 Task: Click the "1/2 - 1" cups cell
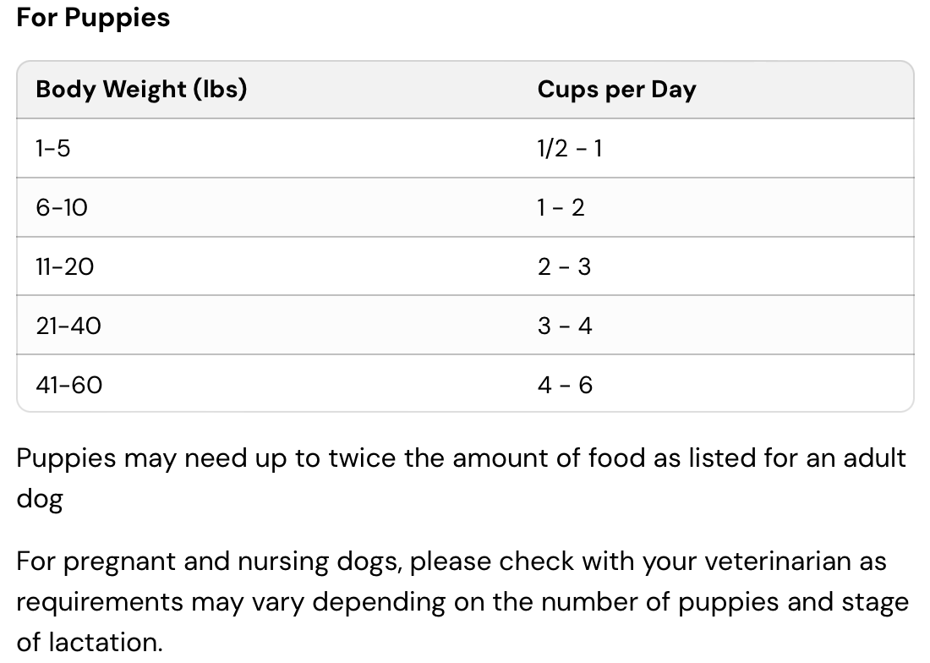tap(570, 149)
